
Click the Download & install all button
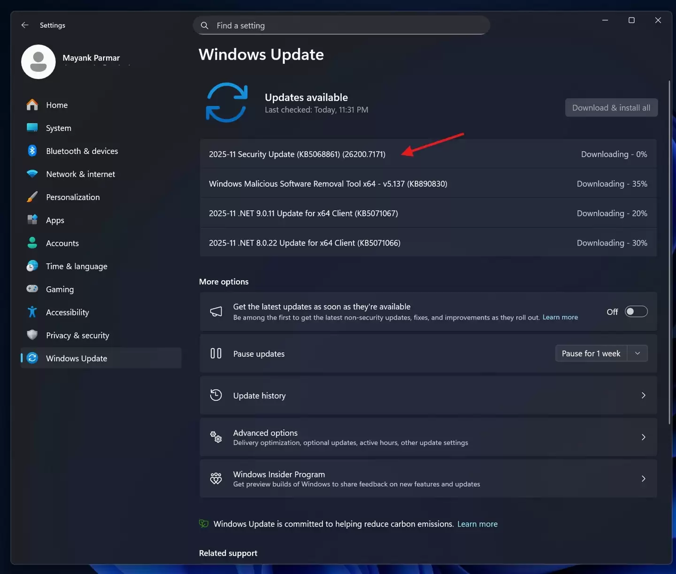coord(611,107)
